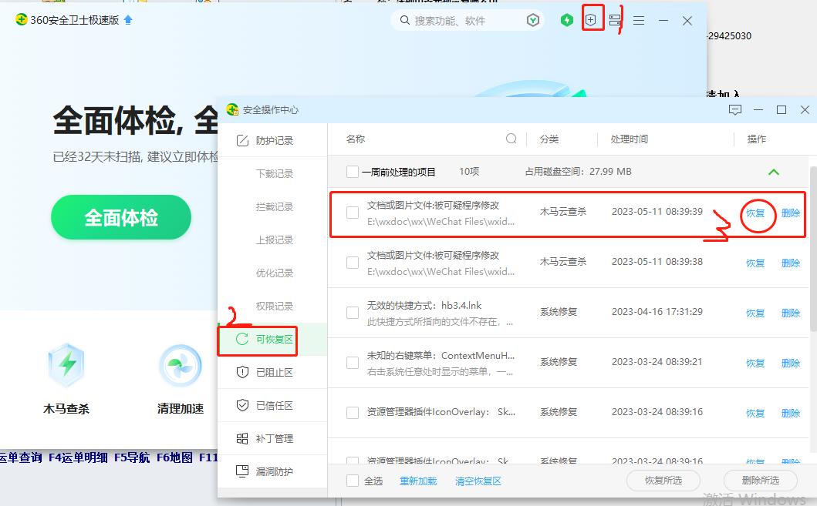The image size is (817, 506).
Task: Click the 补丁管理 grid icon
Action: 242,438
